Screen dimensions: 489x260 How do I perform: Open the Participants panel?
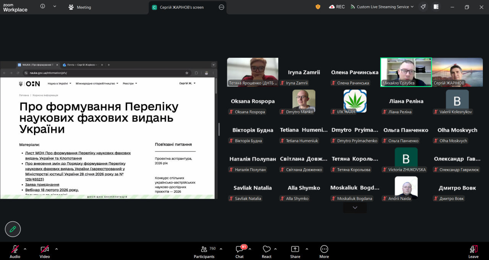[x=204, y=251]
